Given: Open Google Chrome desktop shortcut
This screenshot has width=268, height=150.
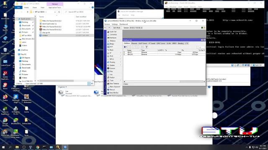Looking at the screenshot, I should click(x=5, y=122).
